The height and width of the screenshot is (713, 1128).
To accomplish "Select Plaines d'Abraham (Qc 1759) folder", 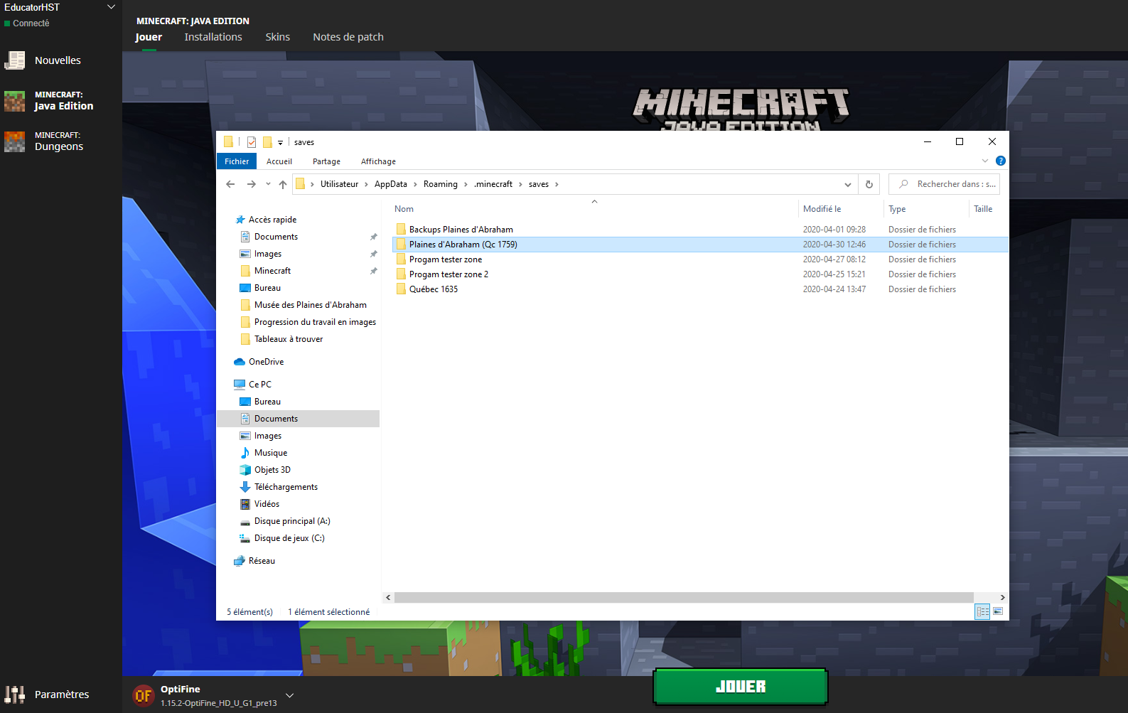I will (x=700, y=245).
